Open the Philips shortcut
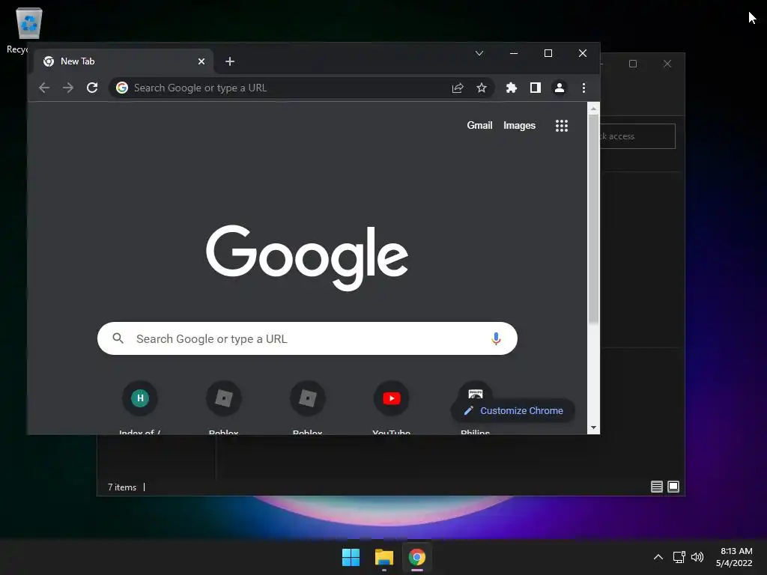This screenshot has width=767, height=575. (475, 391)
